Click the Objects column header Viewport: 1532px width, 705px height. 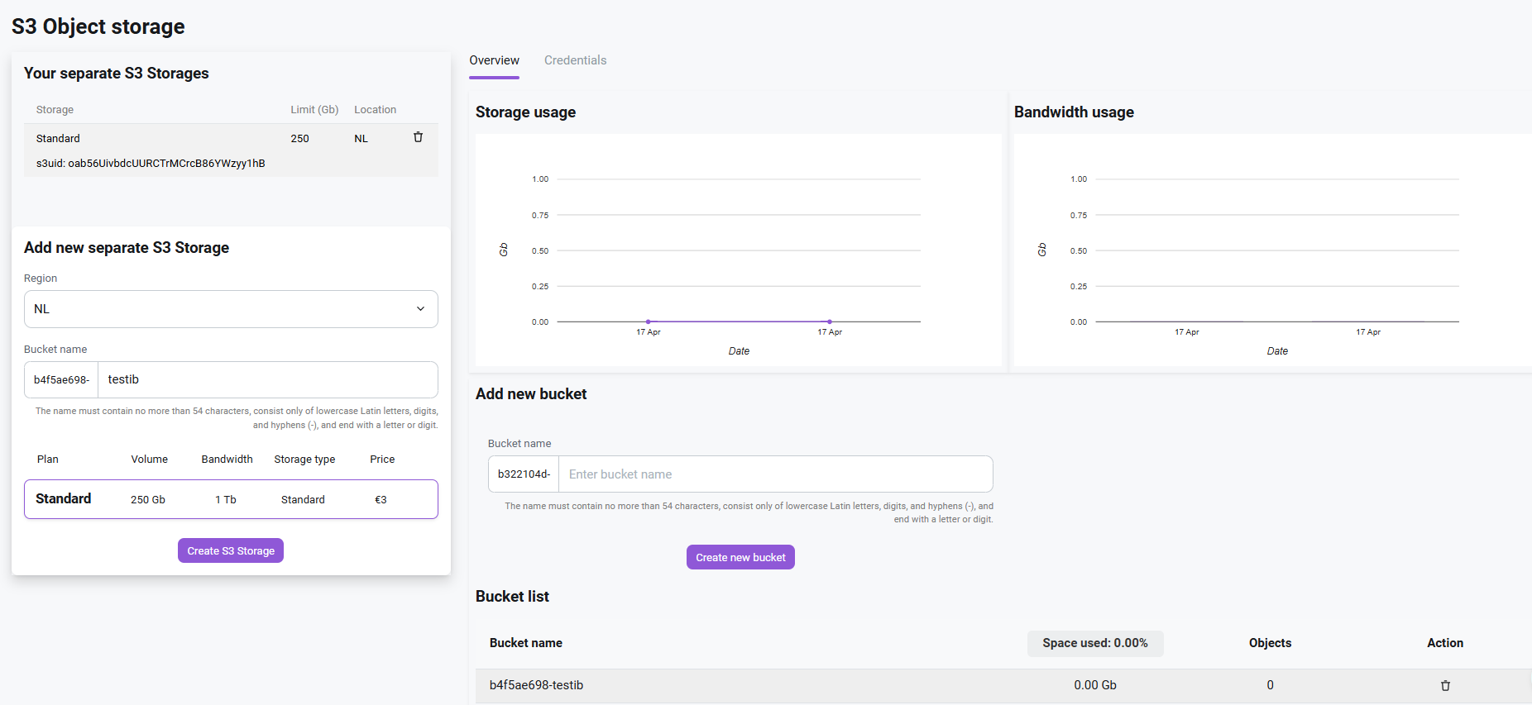[x=1270, y=643]
